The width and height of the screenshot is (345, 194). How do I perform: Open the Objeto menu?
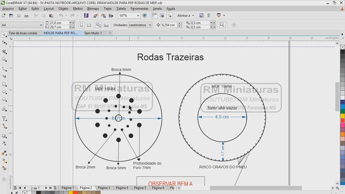click(x=63, y=9)
